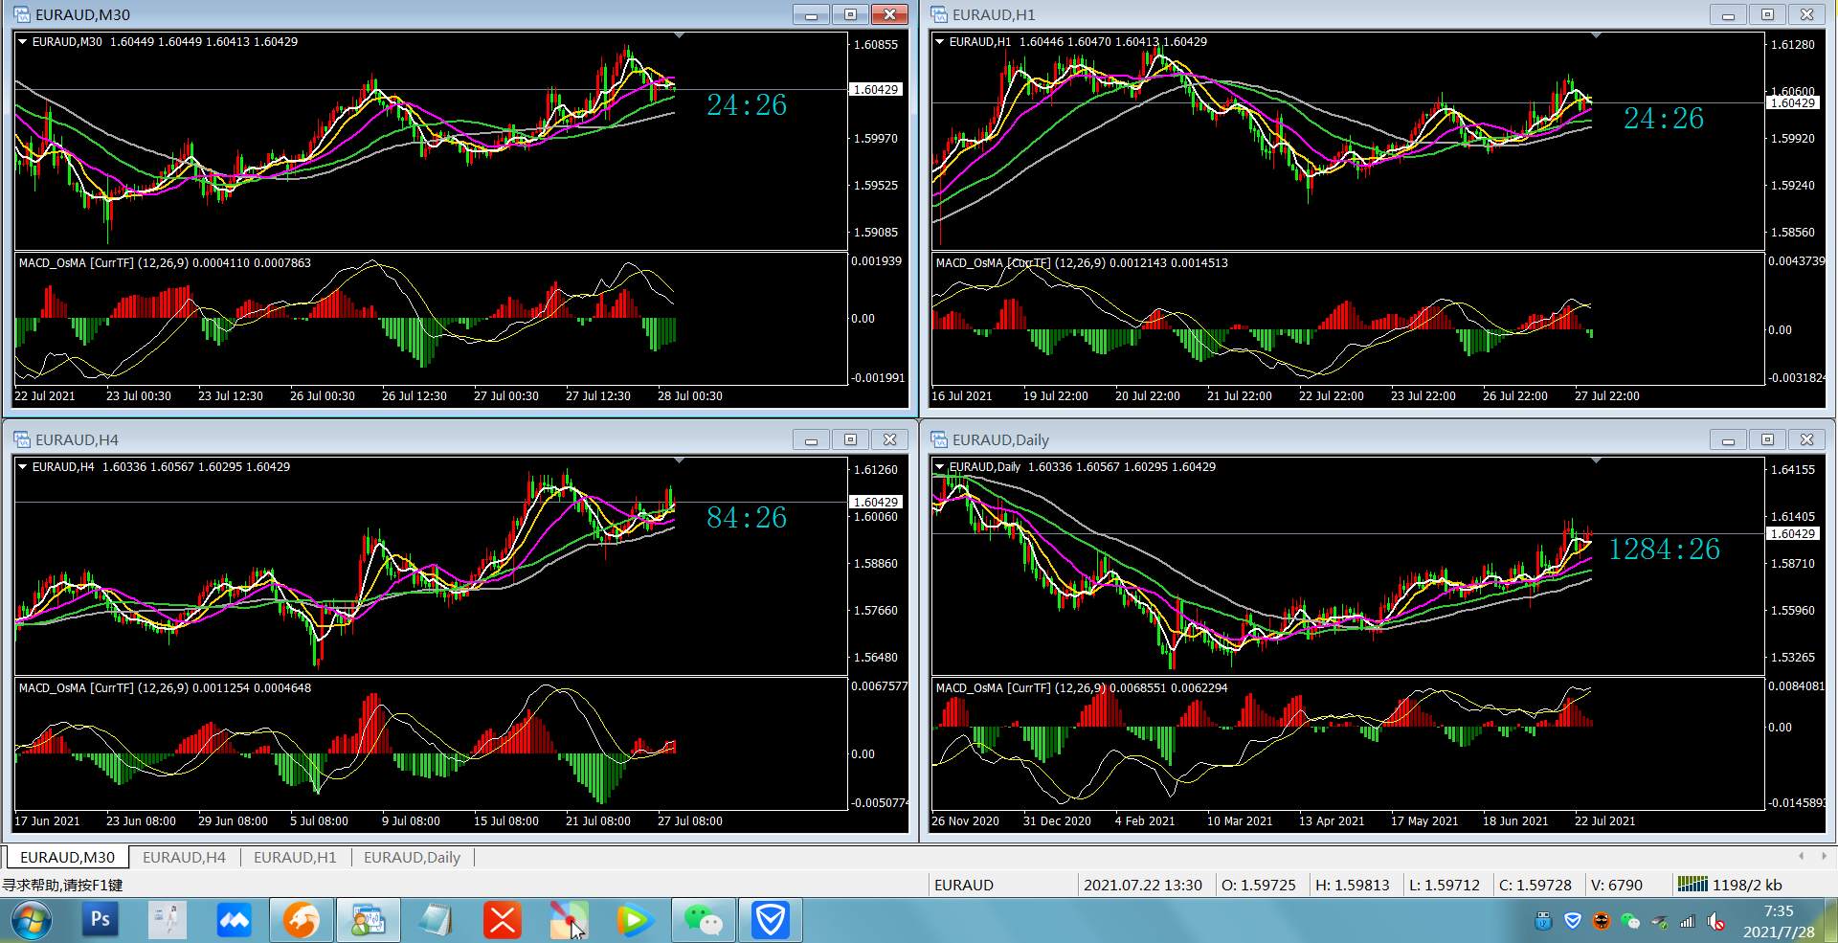Screen dimensions: 1838x943
Task: Expand the triangle before EURAUD,Daily chart label
Action: [940, 466]
